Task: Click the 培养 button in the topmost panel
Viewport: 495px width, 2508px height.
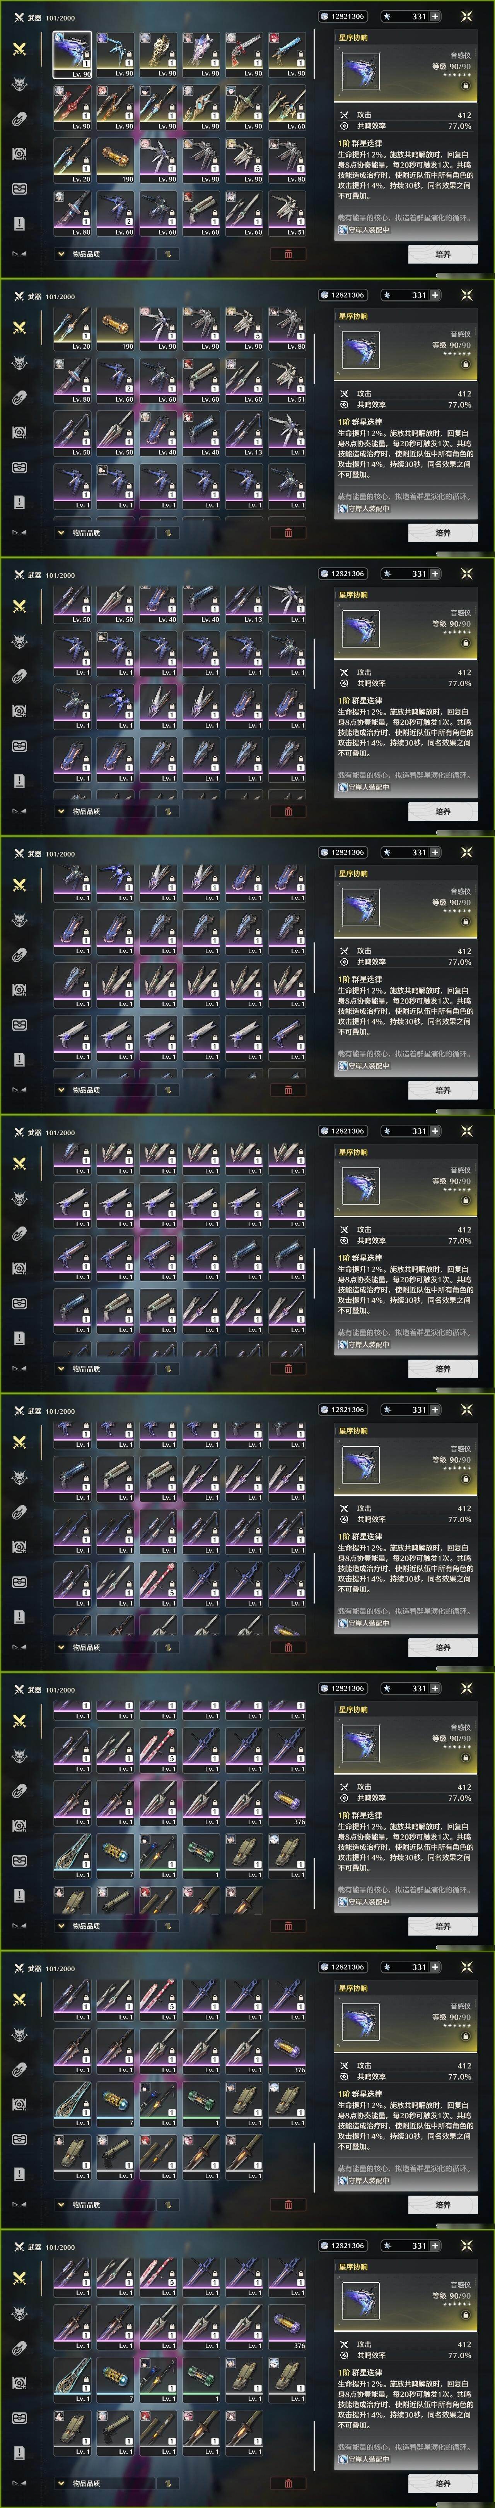Action: [x=442, y=254]
